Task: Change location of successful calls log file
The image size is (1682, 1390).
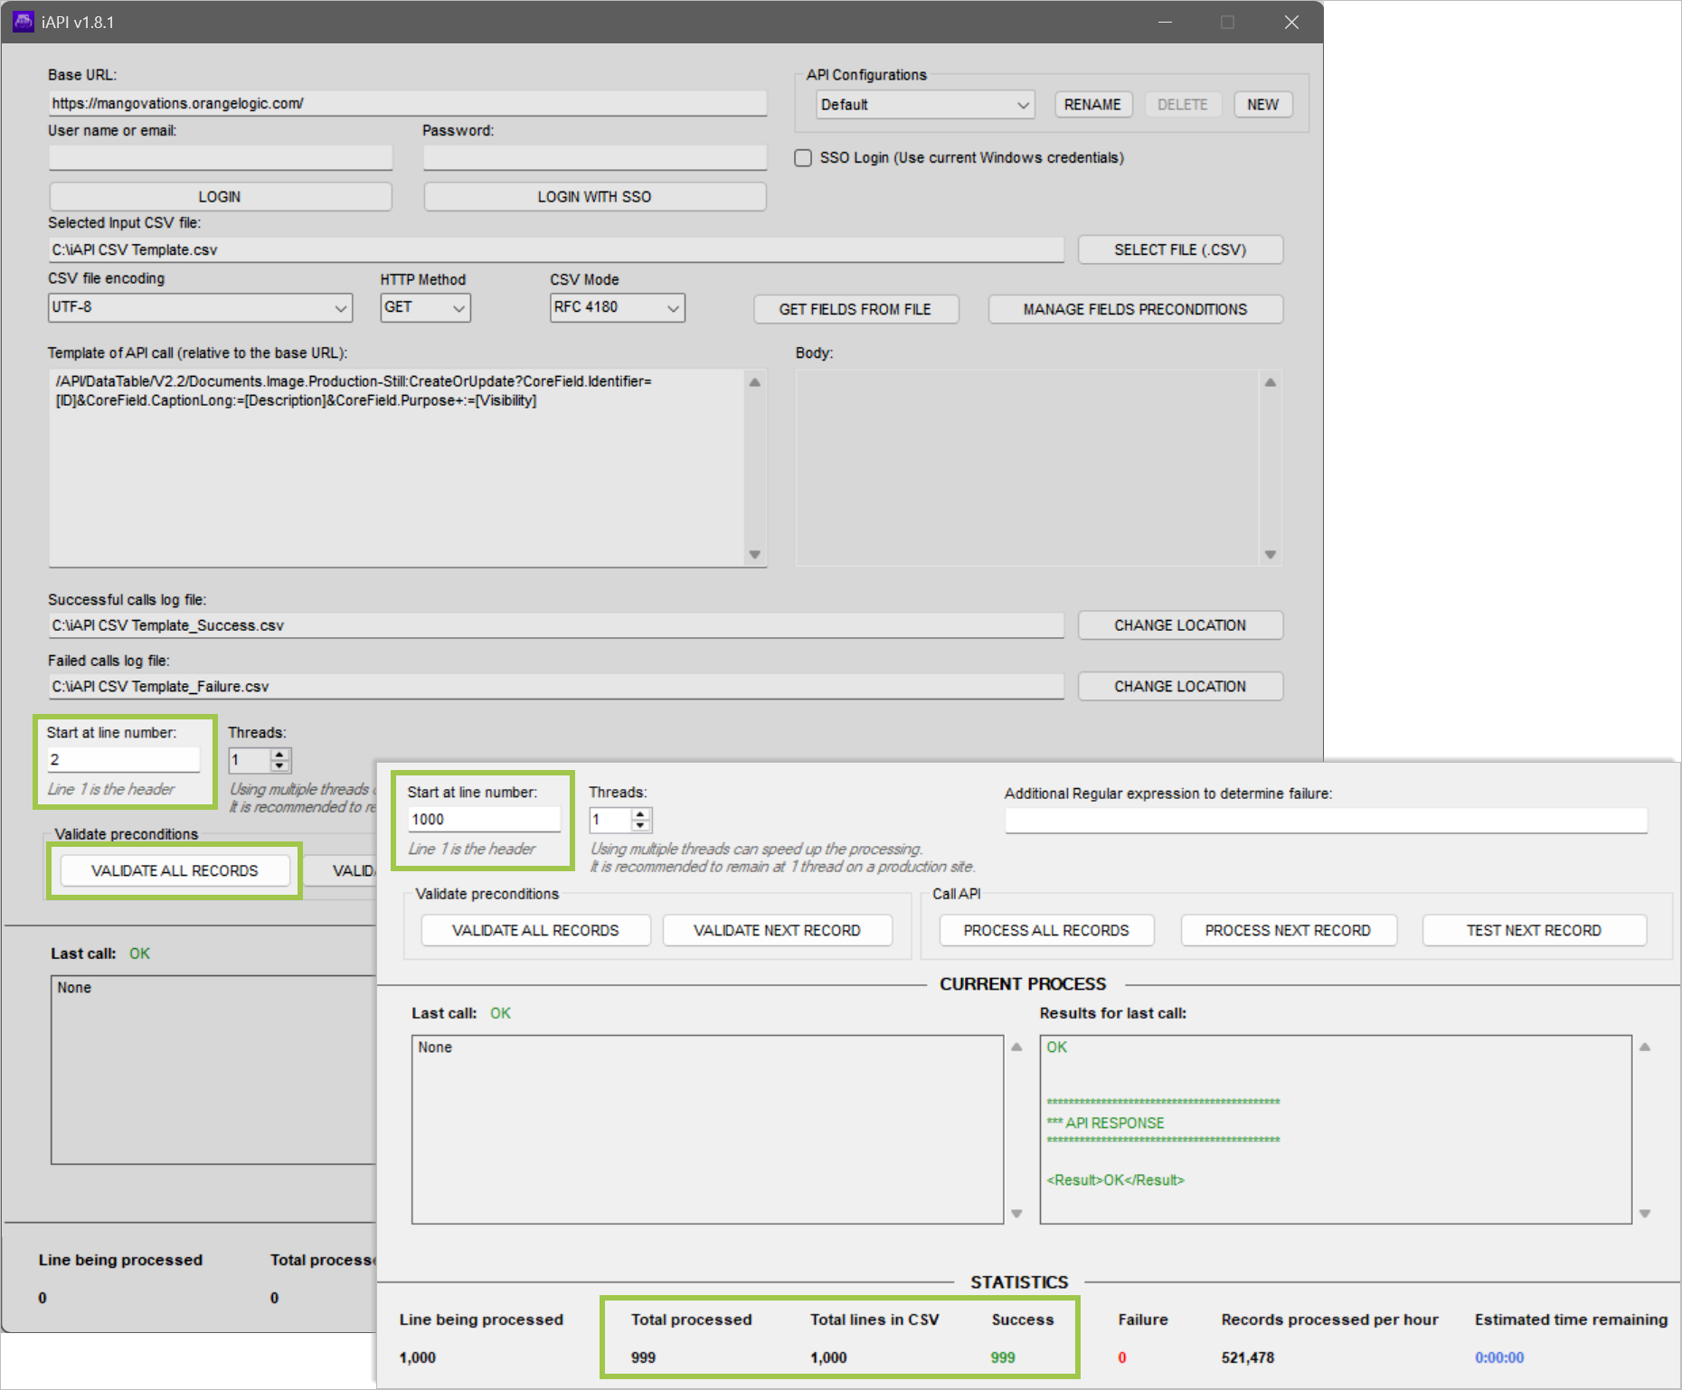Action: point(1180,625)
